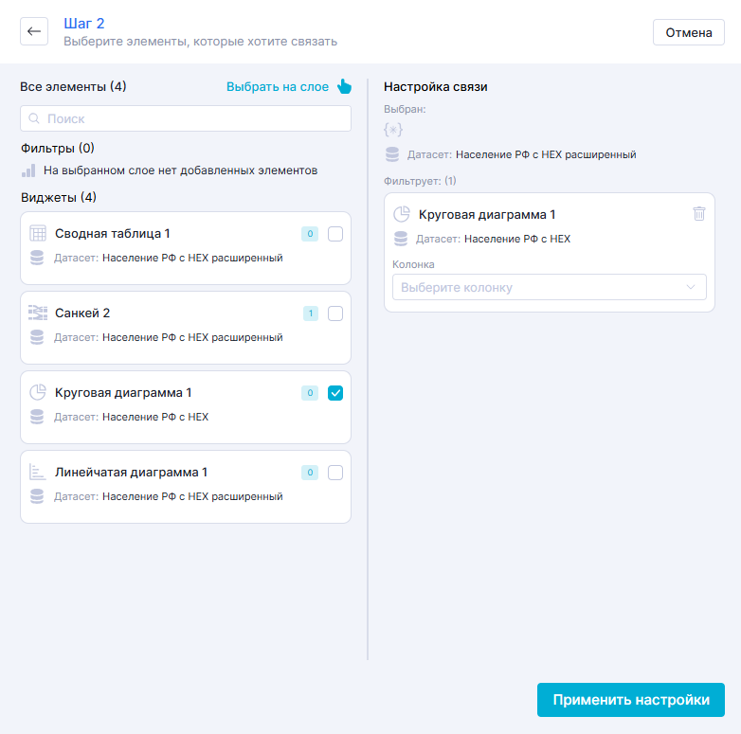
Task: Expand column list using the chevron arrow
Action: (692, 287)
